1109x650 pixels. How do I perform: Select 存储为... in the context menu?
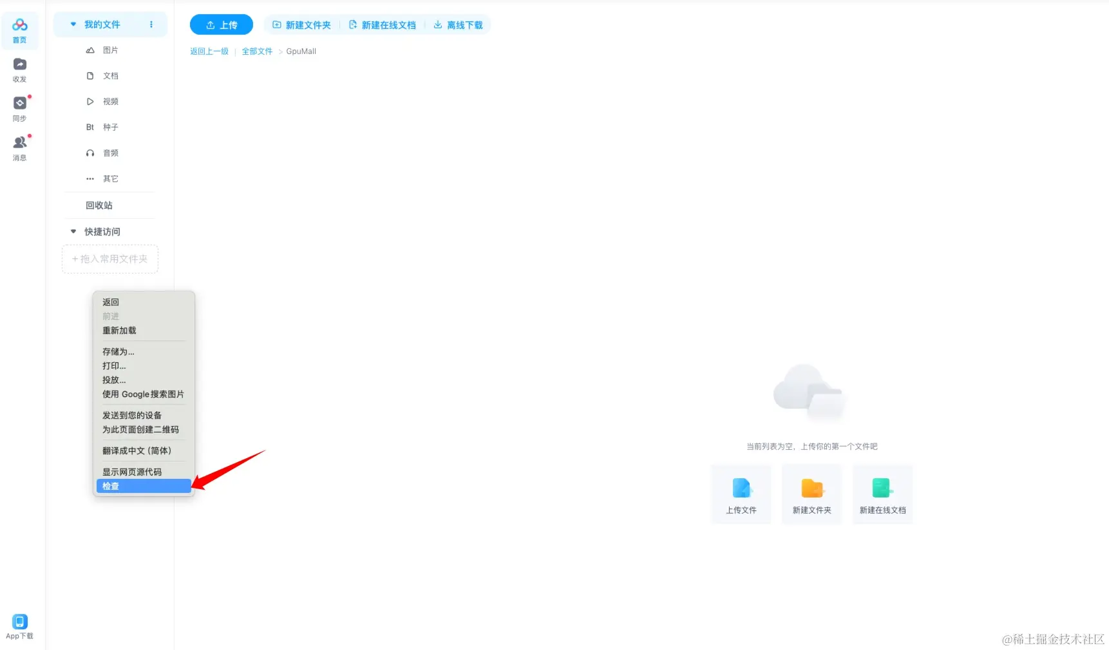144,351
